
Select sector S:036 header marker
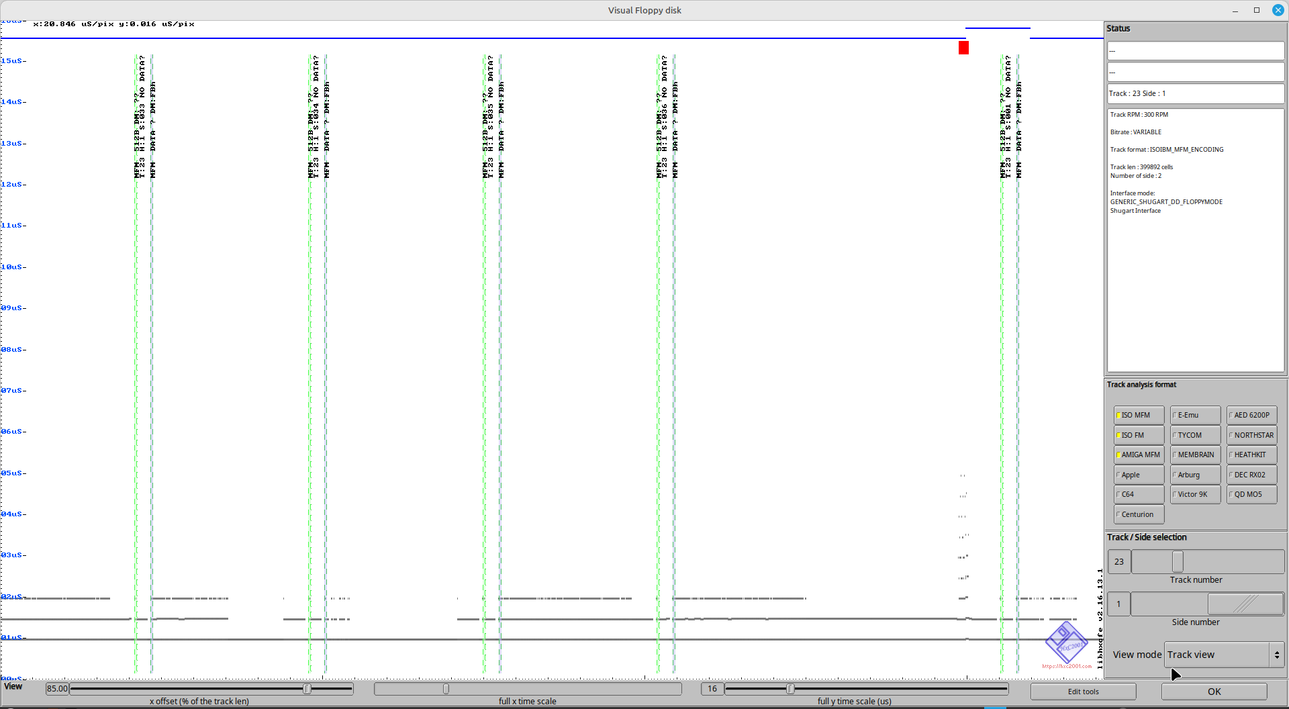(x=661, y=117)
